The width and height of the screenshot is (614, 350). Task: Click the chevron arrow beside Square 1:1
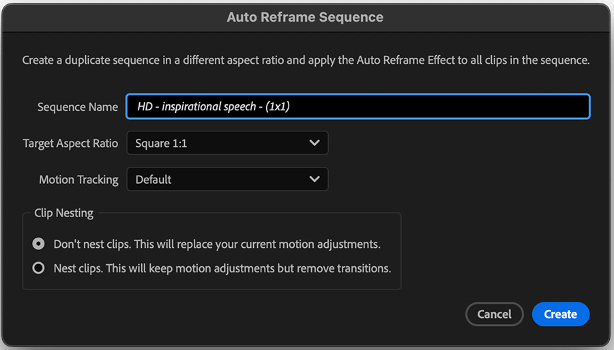pos(314,143)
